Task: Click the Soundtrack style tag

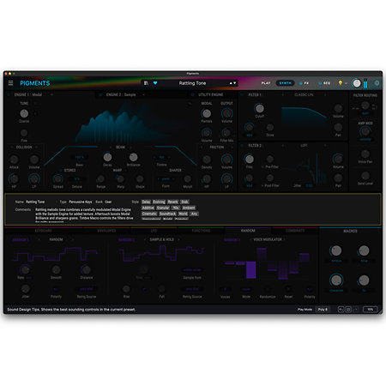Action: click(167, 214)
